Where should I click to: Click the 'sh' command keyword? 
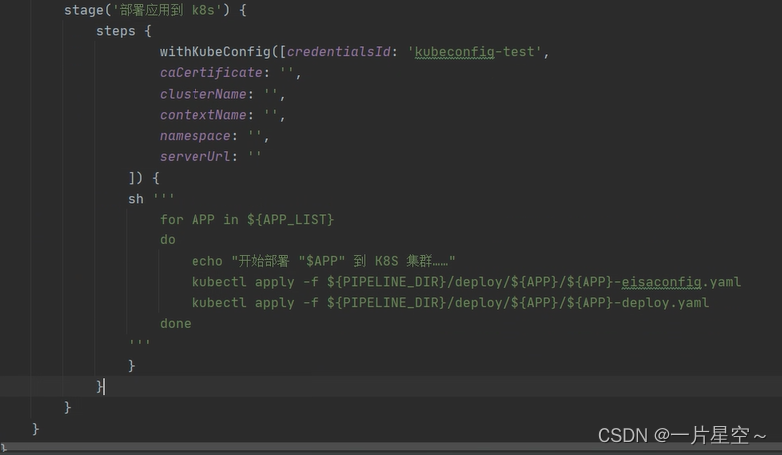tap(136, 199)
